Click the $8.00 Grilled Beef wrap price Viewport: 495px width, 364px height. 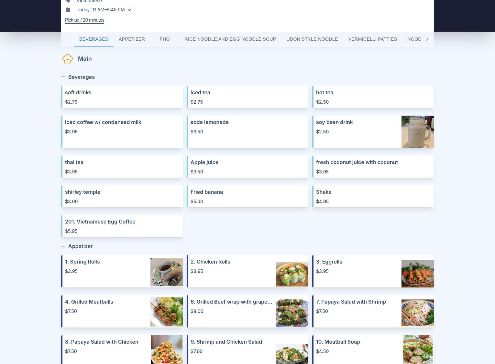pyautogui.click(x=197, y=311)
